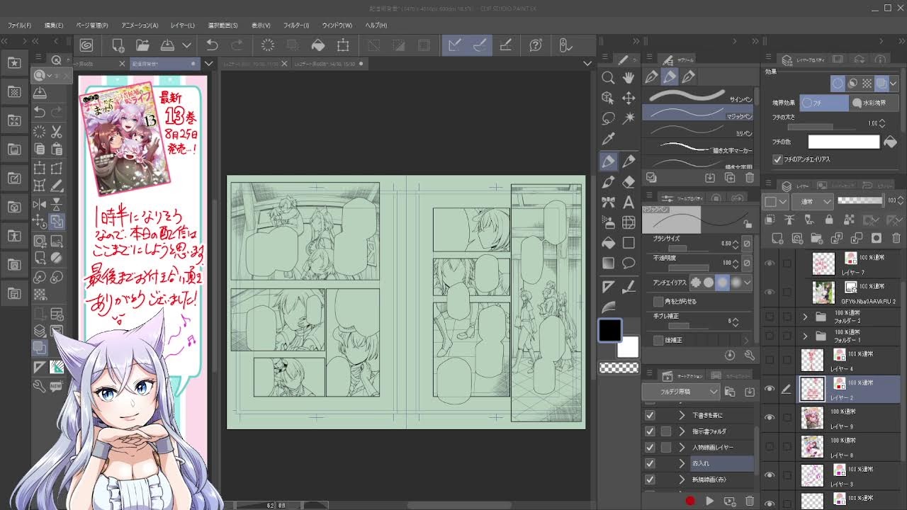The width and height of the screenshot is (907, 510).
Task: Click the white フチの色 color swatch
Action: coord(843,142)
